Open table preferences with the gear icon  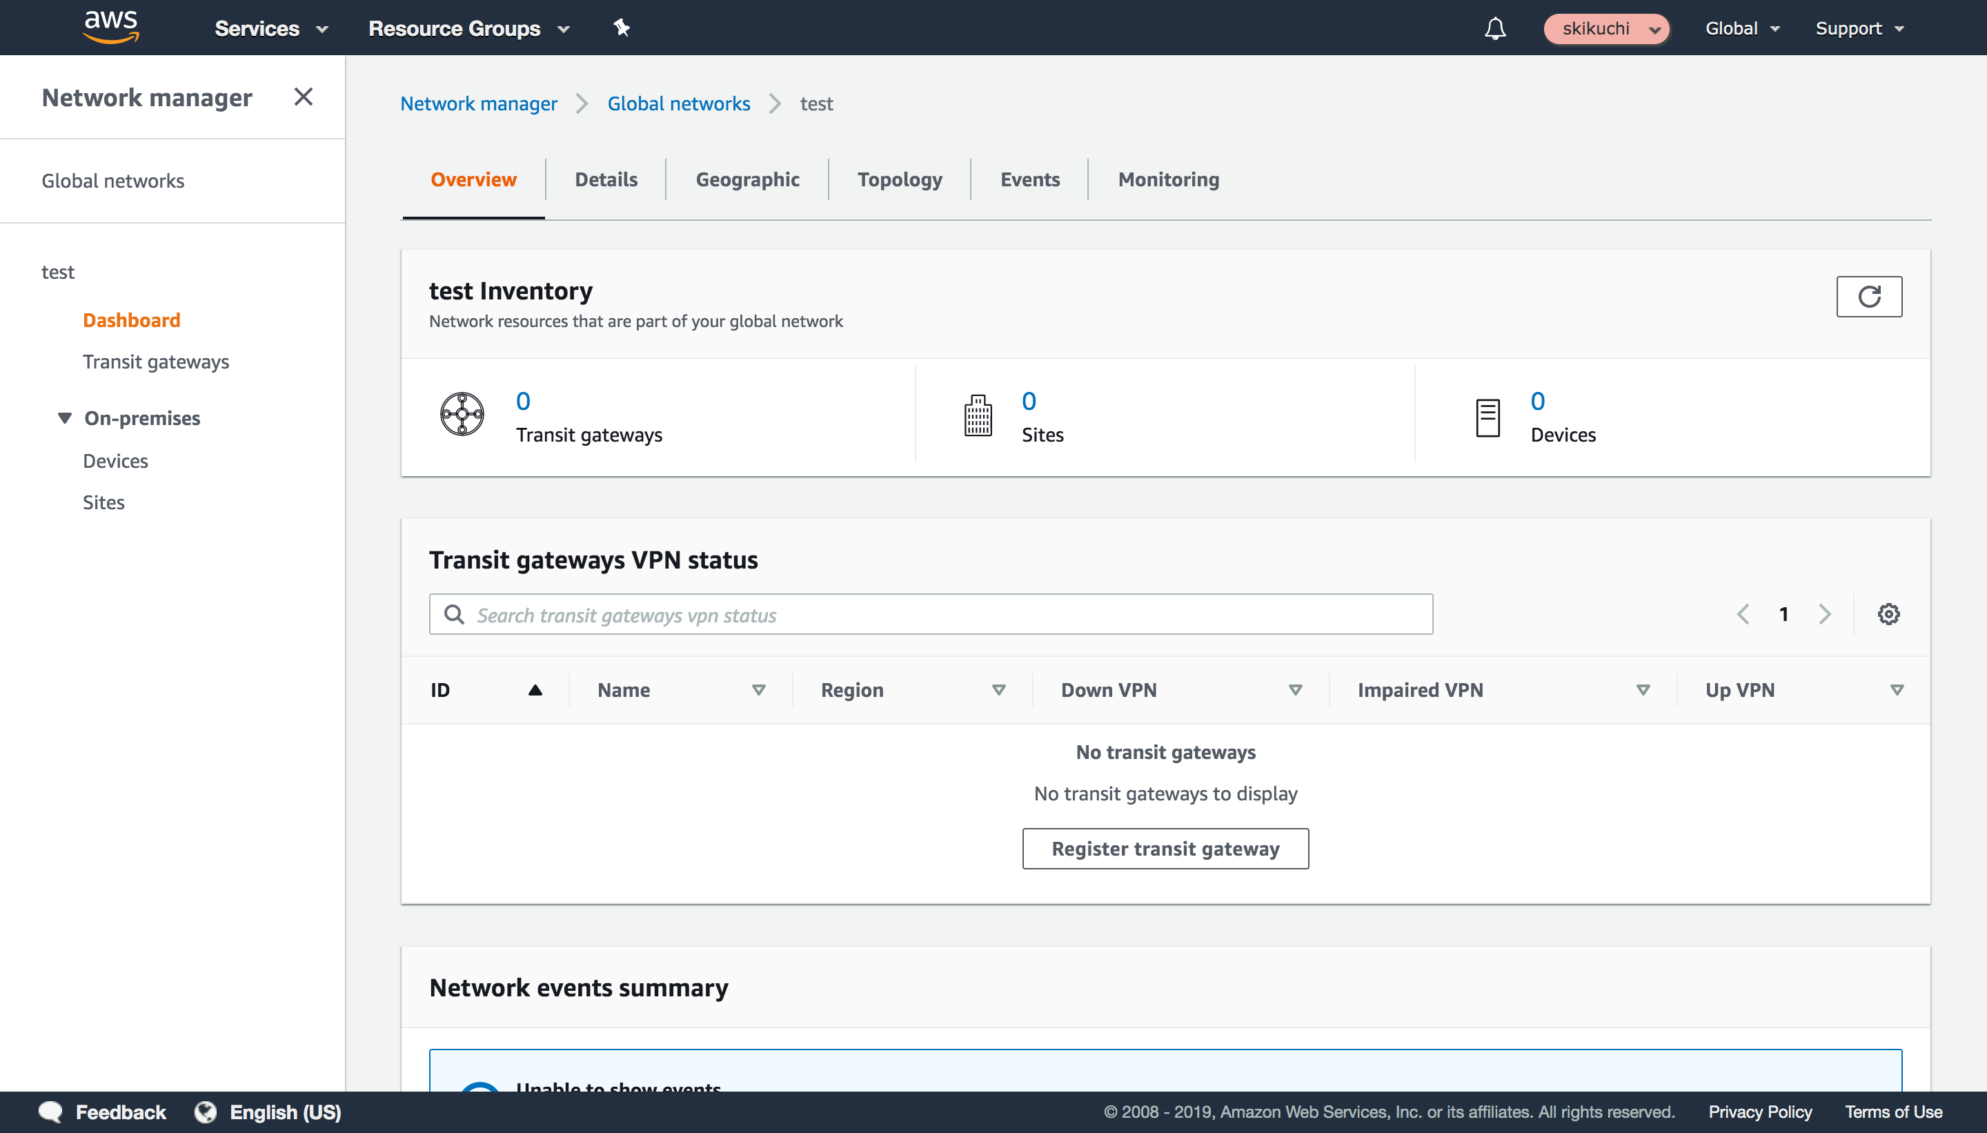[1889, 613]
